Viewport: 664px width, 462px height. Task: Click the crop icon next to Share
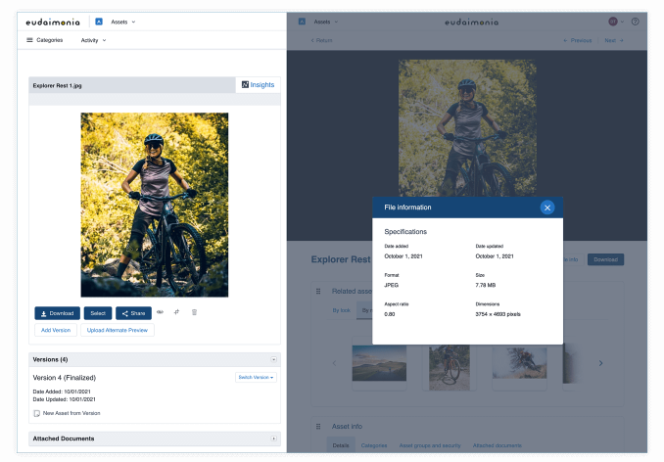pyautogui.click(x=176, y=312)
